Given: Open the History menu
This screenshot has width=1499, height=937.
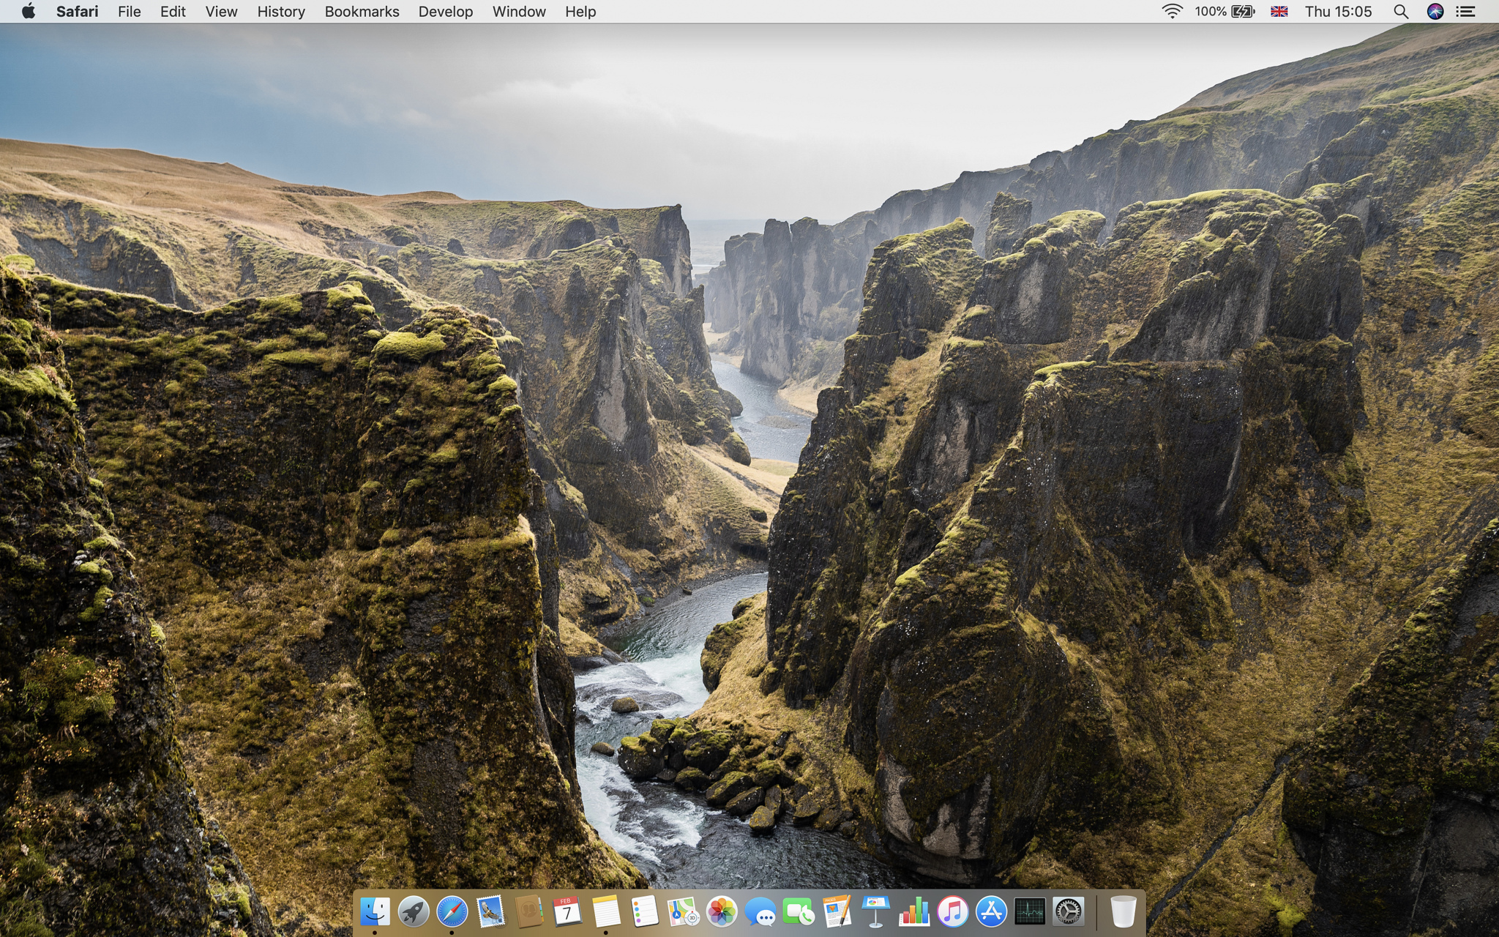Looking at the screenshot, I should 280,12.
